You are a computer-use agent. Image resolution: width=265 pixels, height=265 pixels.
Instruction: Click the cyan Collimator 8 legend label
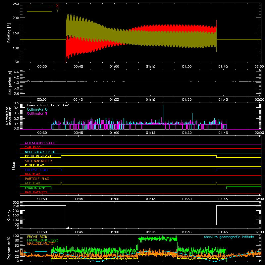(x=37, y=109)
